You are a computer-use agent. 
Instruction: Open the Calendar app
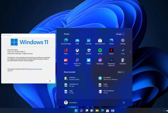tap(88, 42)
